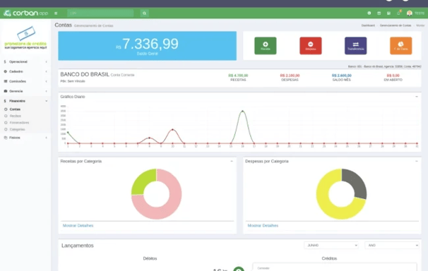Open the notifications bell with badge

399,13
